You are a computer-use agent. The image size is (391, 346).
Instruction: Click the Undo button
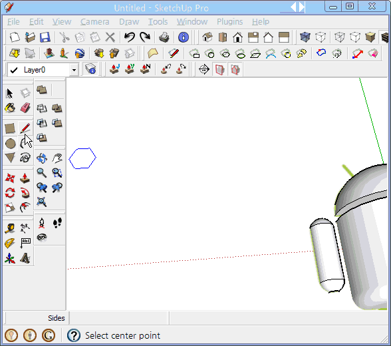pyautogui.click(x=130, y=37)
